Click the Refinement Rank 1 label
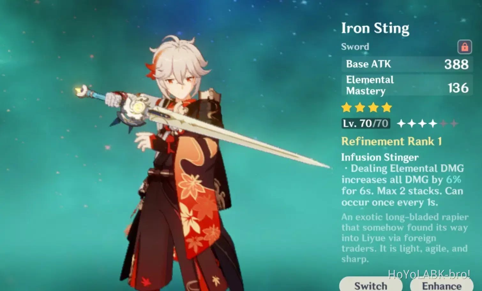 click(x=391, y=141)
